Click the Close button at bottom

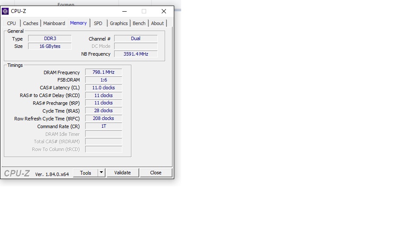(156, 173)
